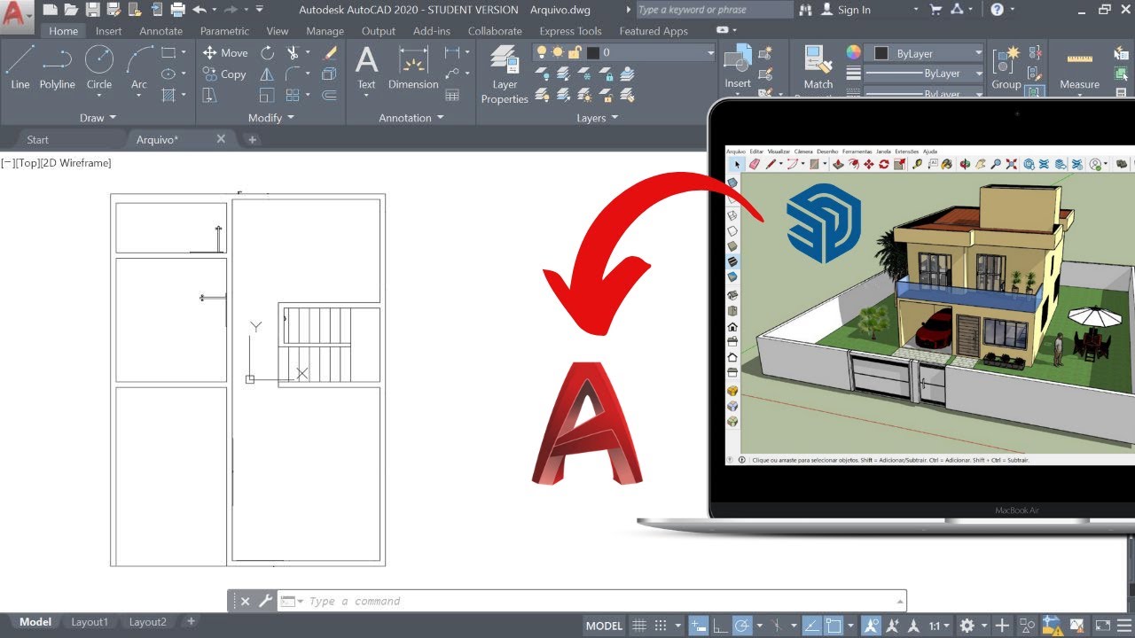Image resolution: width=1135 pixels, height=638 pixels.
Task: Click the Save icon in quick access toolbar
Action: click(92, 10)
